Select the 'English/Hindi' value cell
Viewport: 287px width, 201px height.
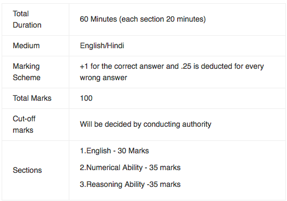coord(177,46)
